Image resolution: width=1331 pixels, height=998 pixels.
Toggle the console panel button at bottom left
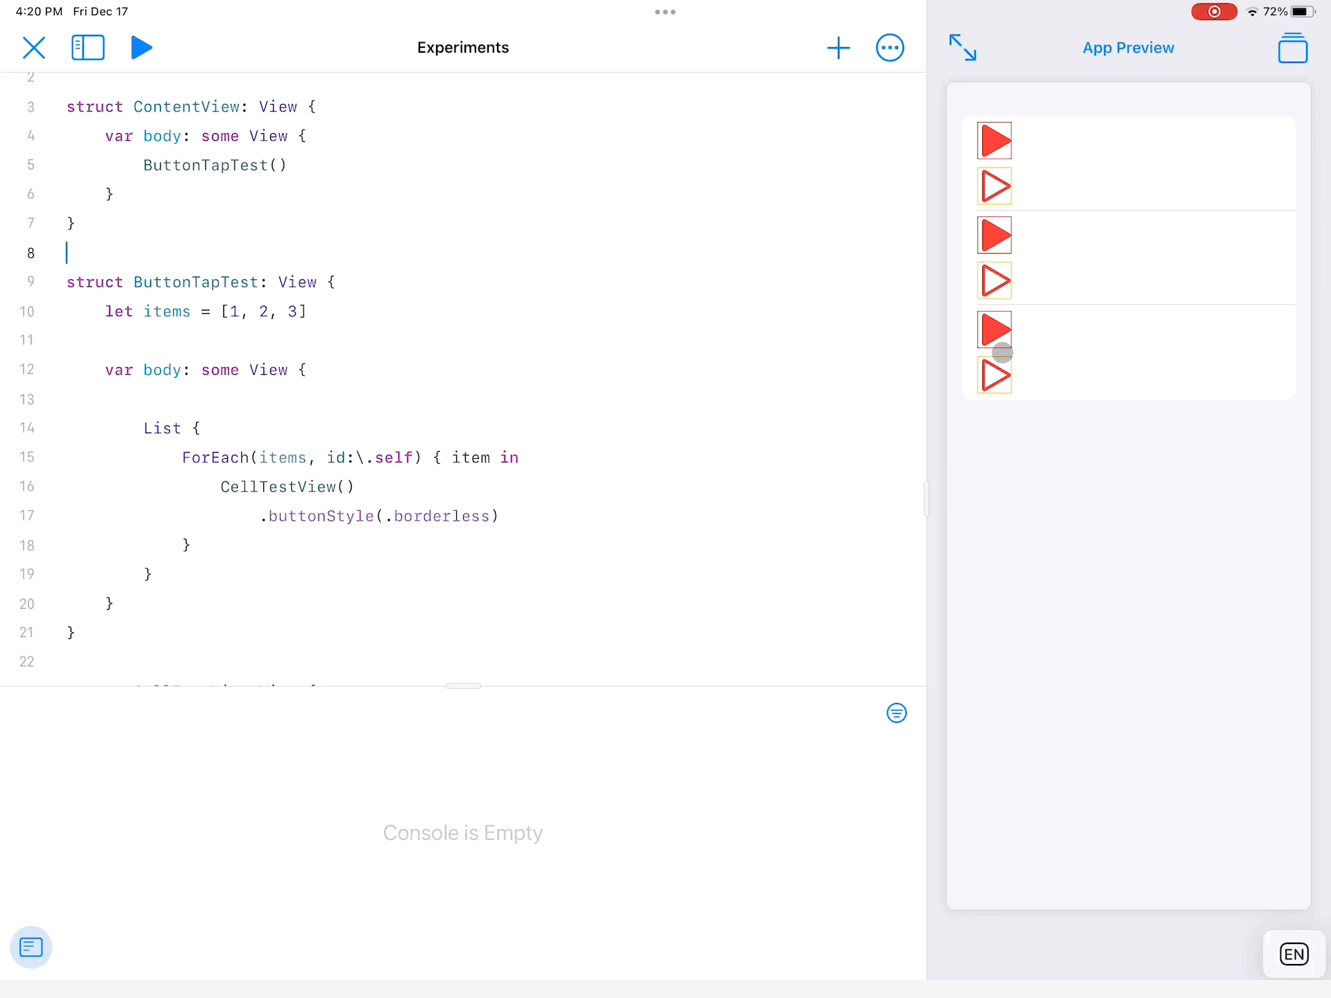click(x=31, y=947)
